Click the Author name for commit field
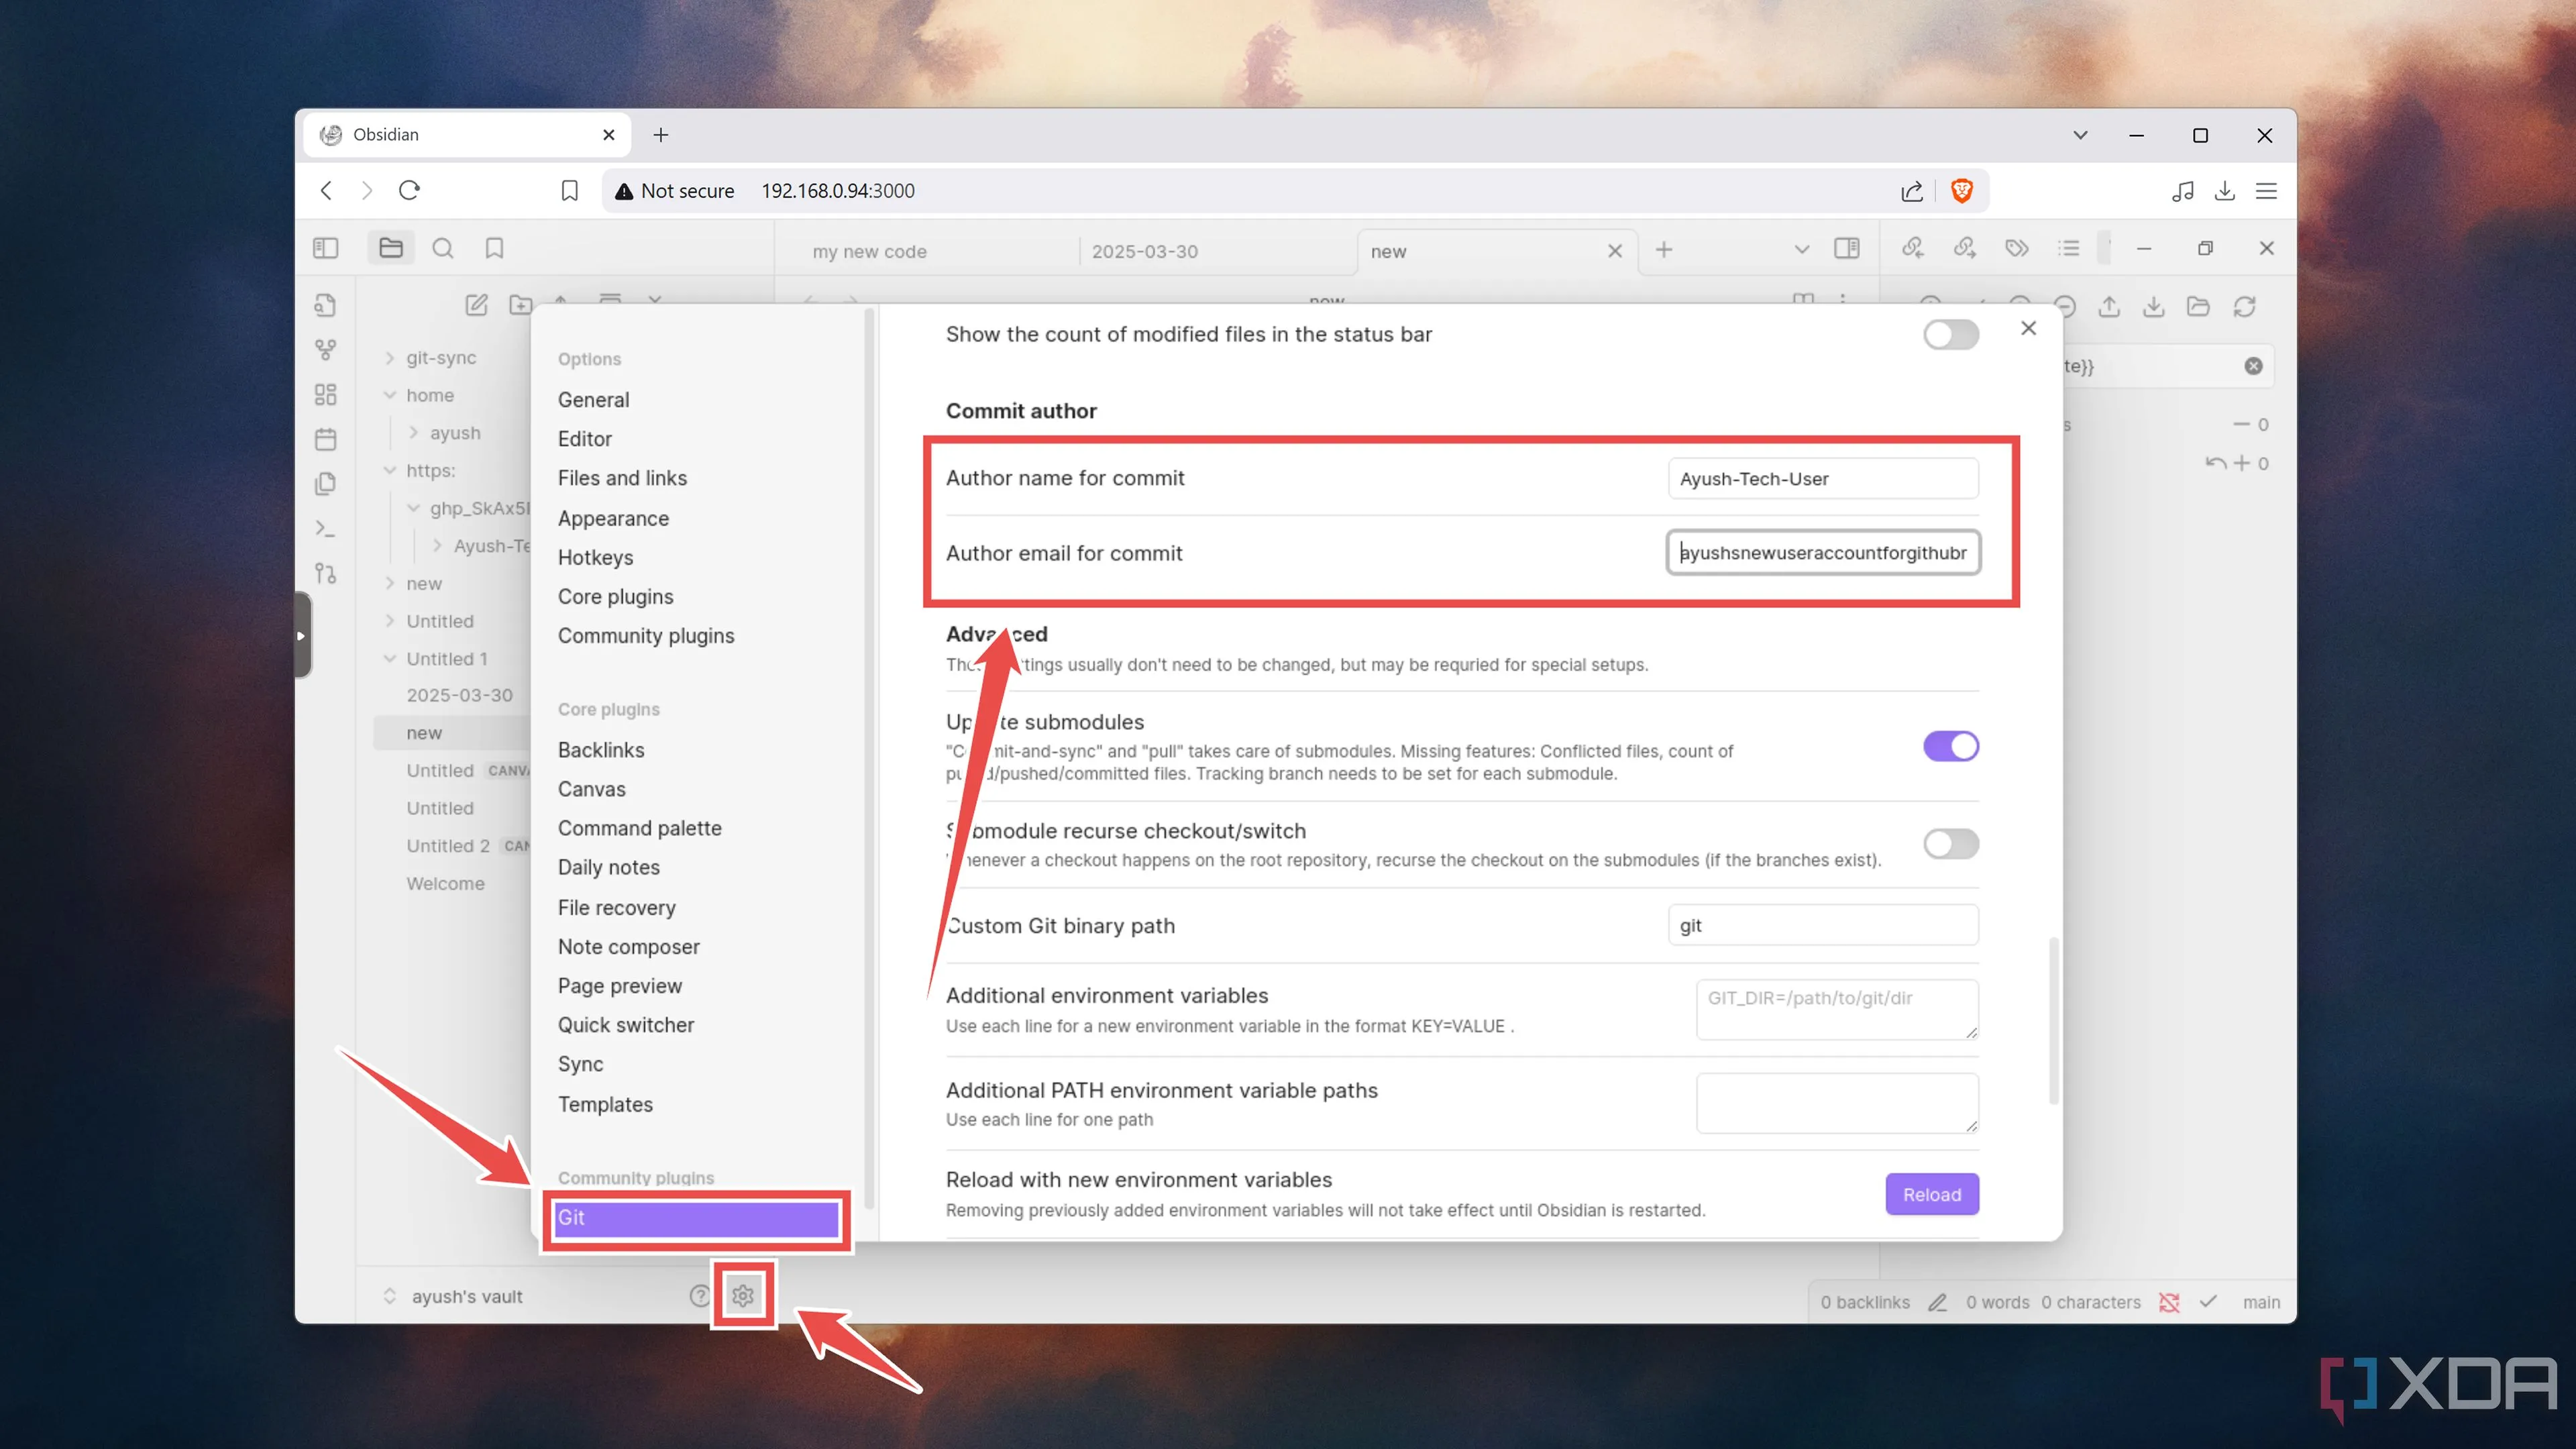This screenshot has width=2576, height=1449. tap(1823, 478)
